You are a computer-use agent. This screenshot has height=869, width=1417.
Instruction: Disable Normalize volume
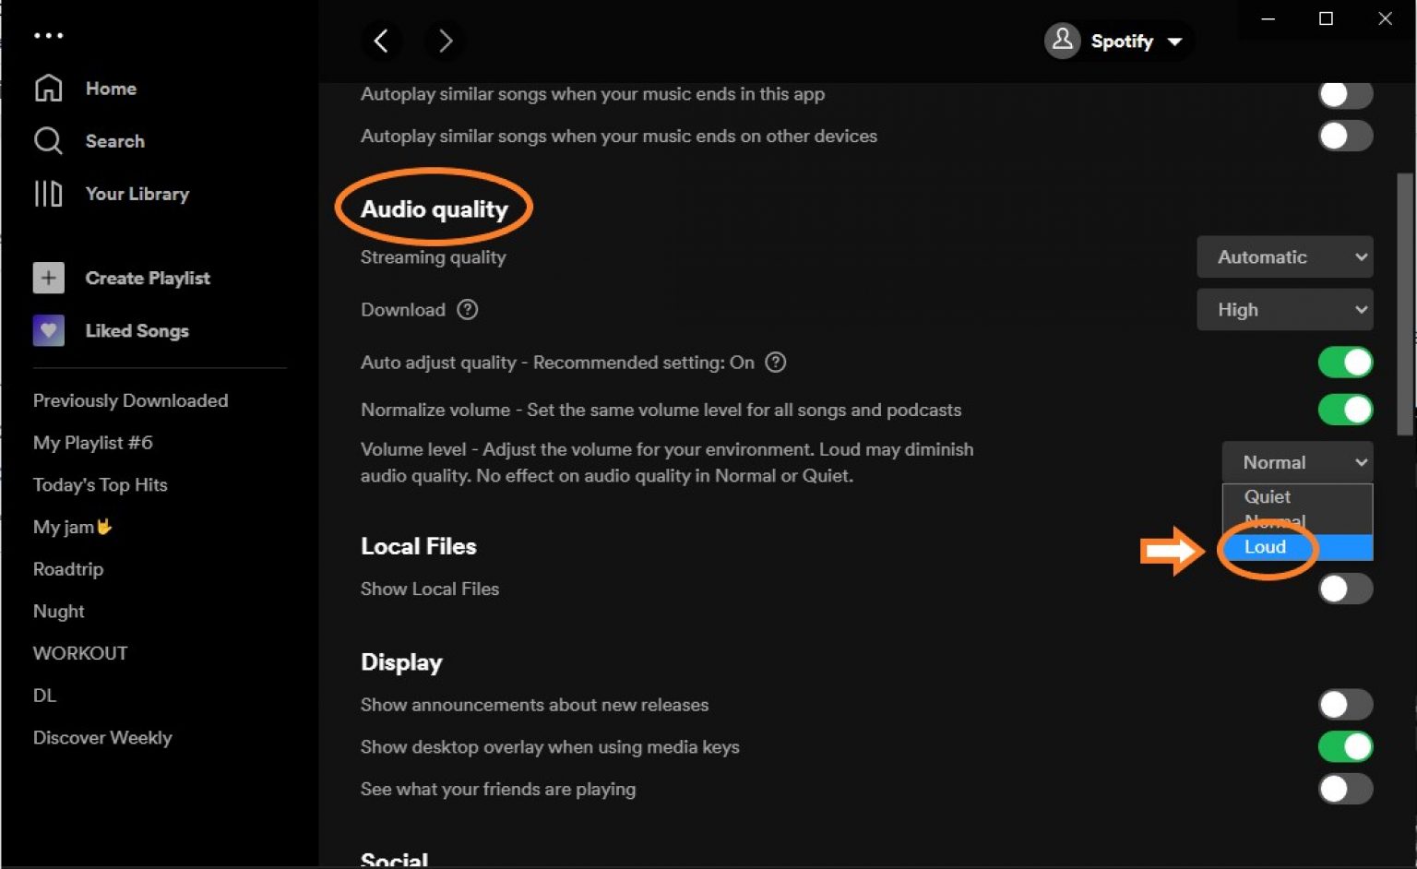click(x=1345, y=410)
